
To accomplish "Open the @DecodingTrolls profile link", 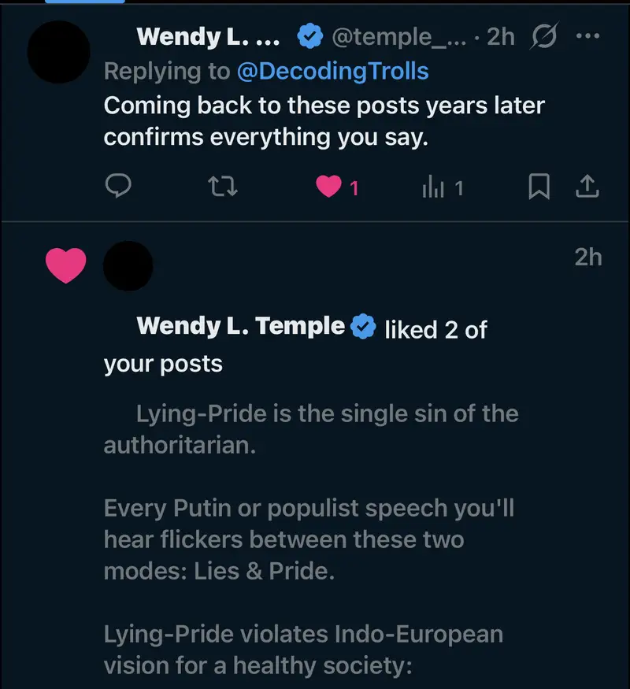I will tap(332, 71).
